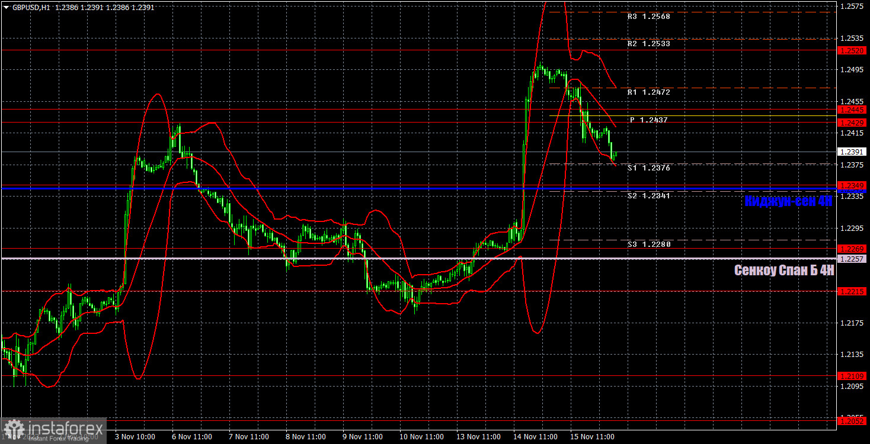Click the 8 Nov 11:00 time label
870x444 pixels.
pyautogui.click(x=306, y=437)
